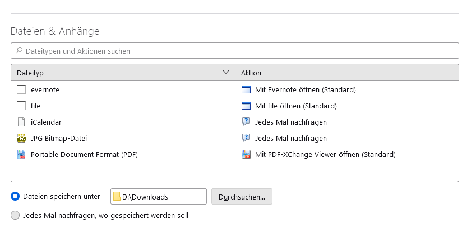476x228 pixels.
Task: Click the question icon for iCalendar action
Action: [246, 122]
